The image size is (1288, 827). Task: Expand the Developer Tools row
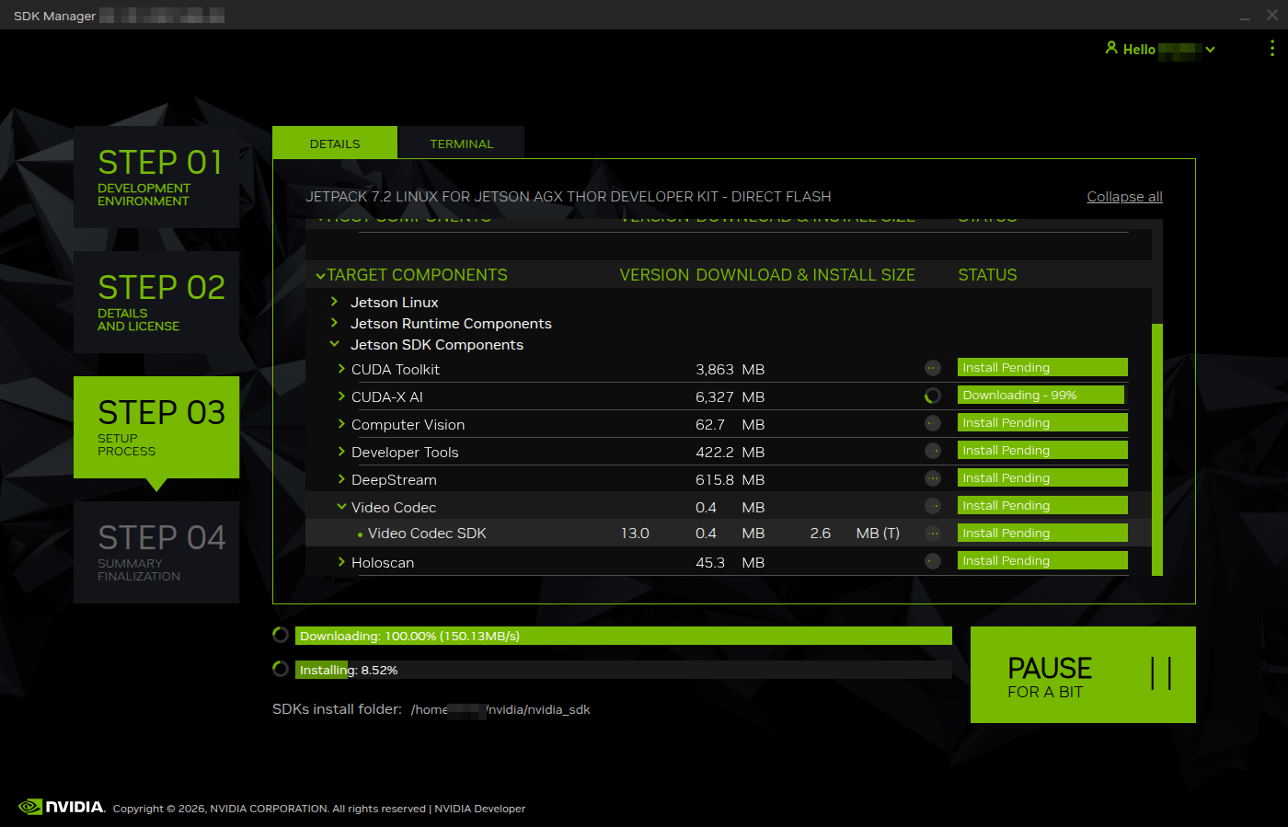(x=341, y=452)
